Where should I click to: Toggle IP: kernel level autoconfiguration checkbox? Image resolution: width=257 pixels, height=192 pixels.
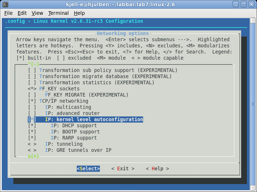coord(32,119)
